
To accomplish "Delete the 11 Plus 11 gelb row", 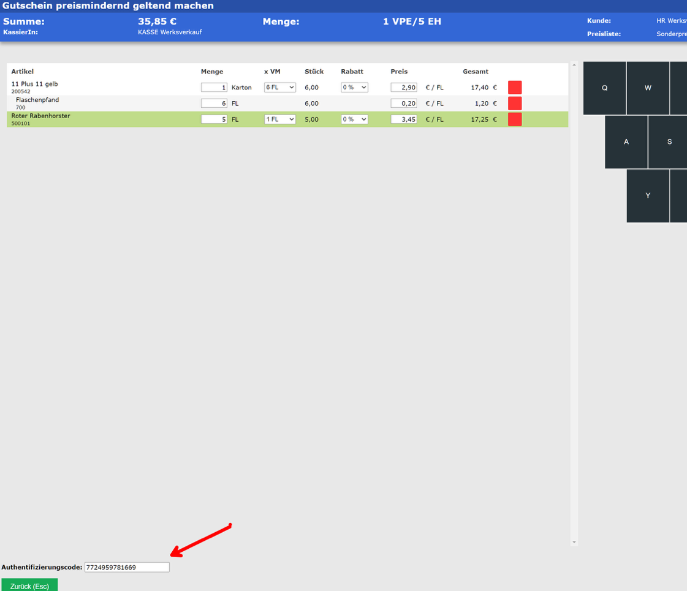I will [x=514, y=88].
